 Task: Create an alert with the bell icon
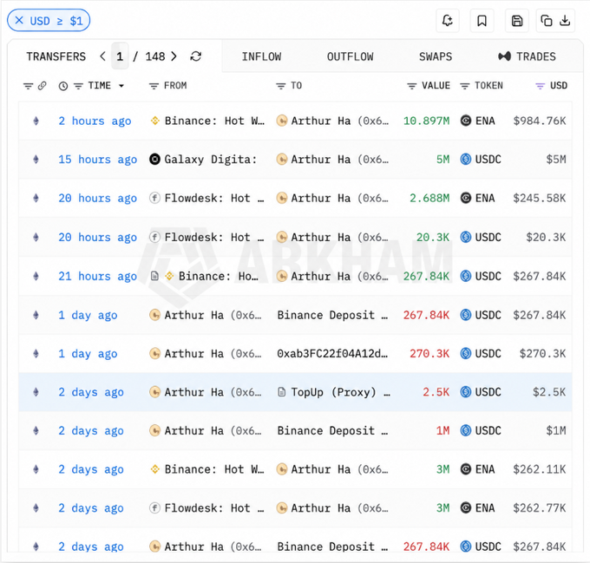[448, 20]
